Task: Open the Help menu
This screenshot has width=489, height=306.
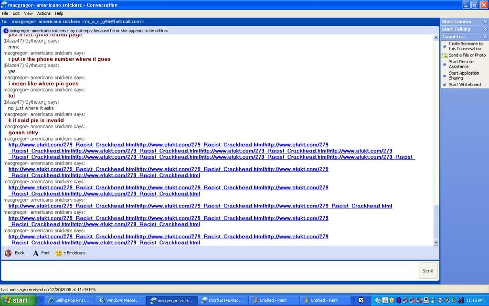Action: point(59,13)
